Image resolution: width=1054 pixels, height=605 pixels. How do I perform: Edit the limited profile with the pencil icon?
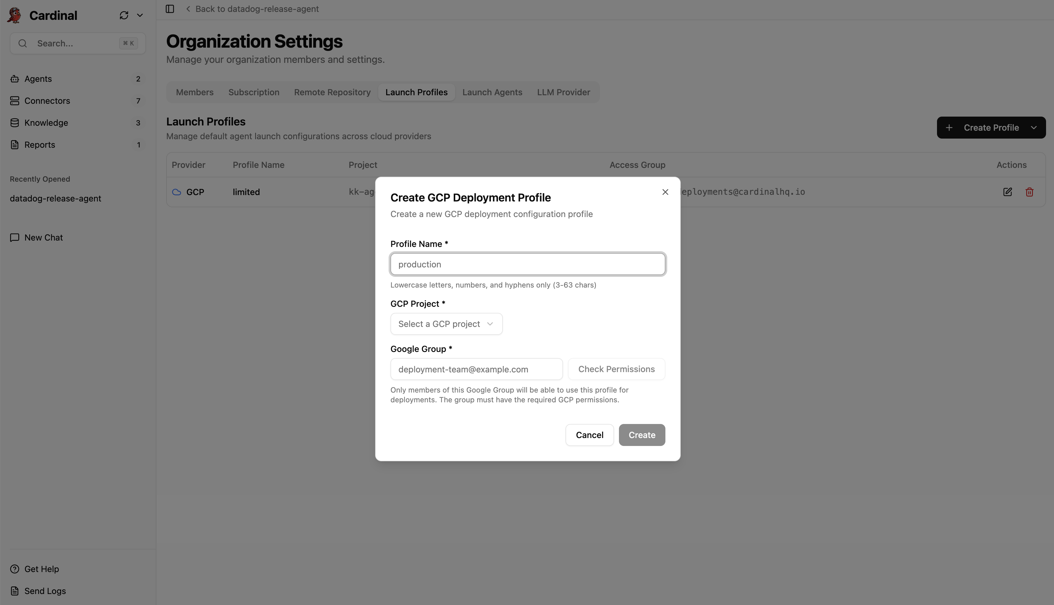click(1008, 192)
